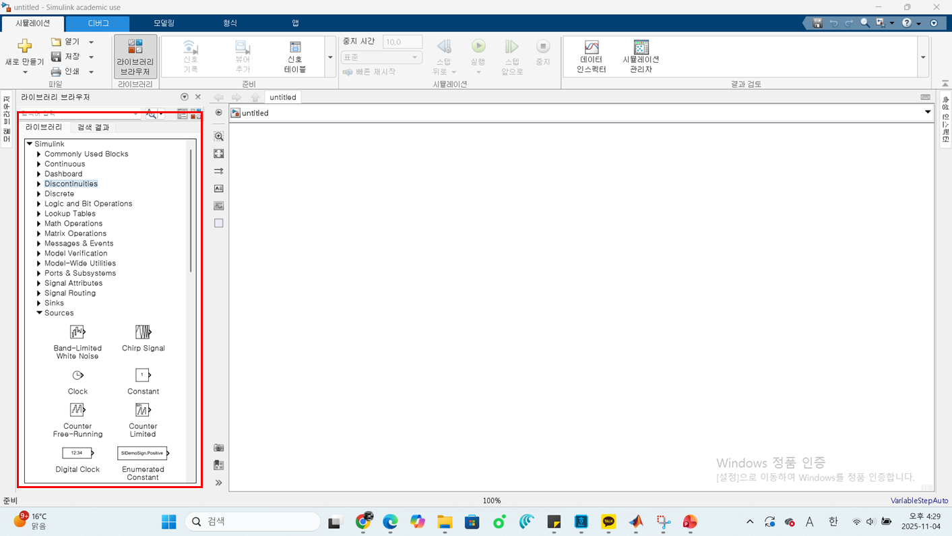
Task: Toggle sample time legend arrows icon
Action: (x=219, y=171)
